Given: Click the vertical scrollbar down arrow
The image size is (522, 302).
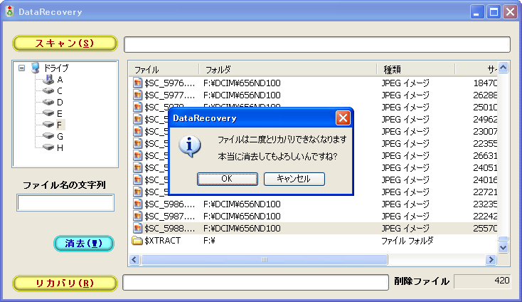Looking at the screenshot, I should pos(503,248).
